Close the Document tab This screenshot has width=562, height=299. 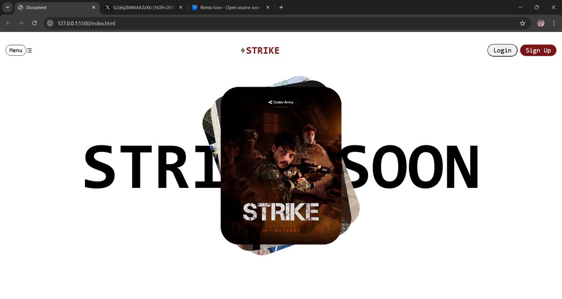click(x=94, y=7)
